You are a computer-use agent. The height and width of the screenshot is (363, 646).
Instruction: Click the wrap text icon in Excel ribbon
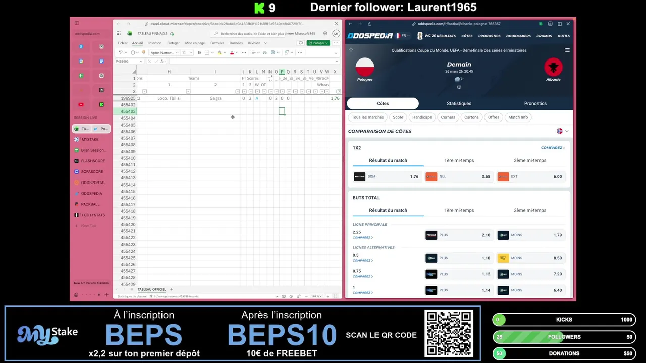pyautogui.click(x=265, y=52)
